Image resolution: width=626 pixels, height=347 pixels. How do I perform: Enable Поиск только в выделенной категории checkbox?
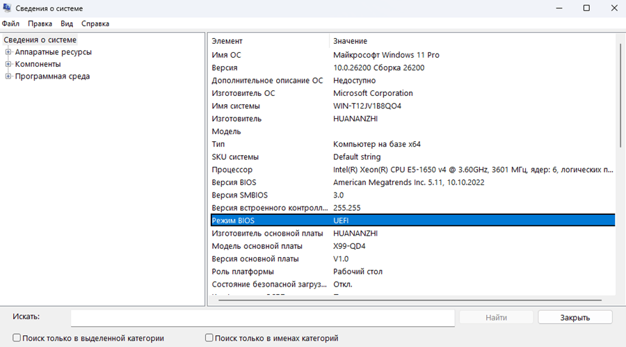tap(17, 338)
